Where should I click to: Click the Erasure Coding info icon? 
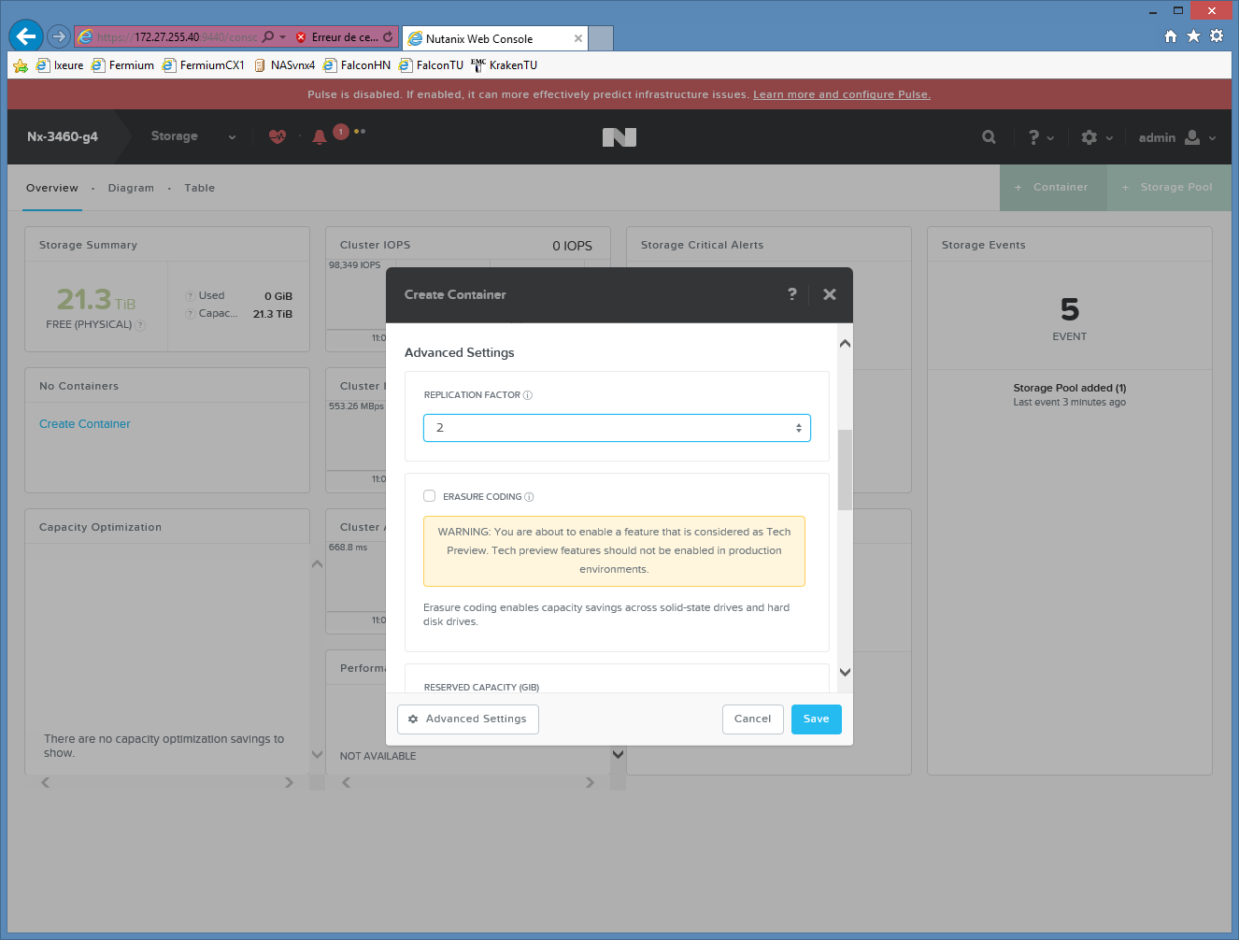(x=530, y=497)
